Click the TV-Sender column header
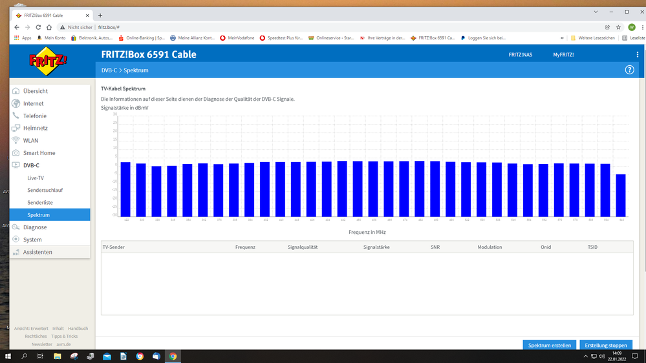The image size is (646, 363). tap(113, 247)
